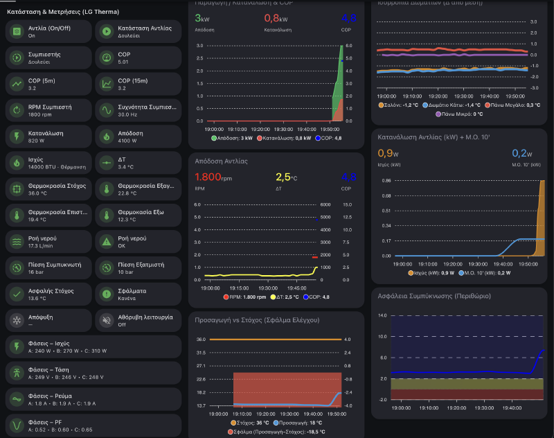Hide the Μ.Ο. 10' legend series
554x438 pixels.
tap(485, 272)
